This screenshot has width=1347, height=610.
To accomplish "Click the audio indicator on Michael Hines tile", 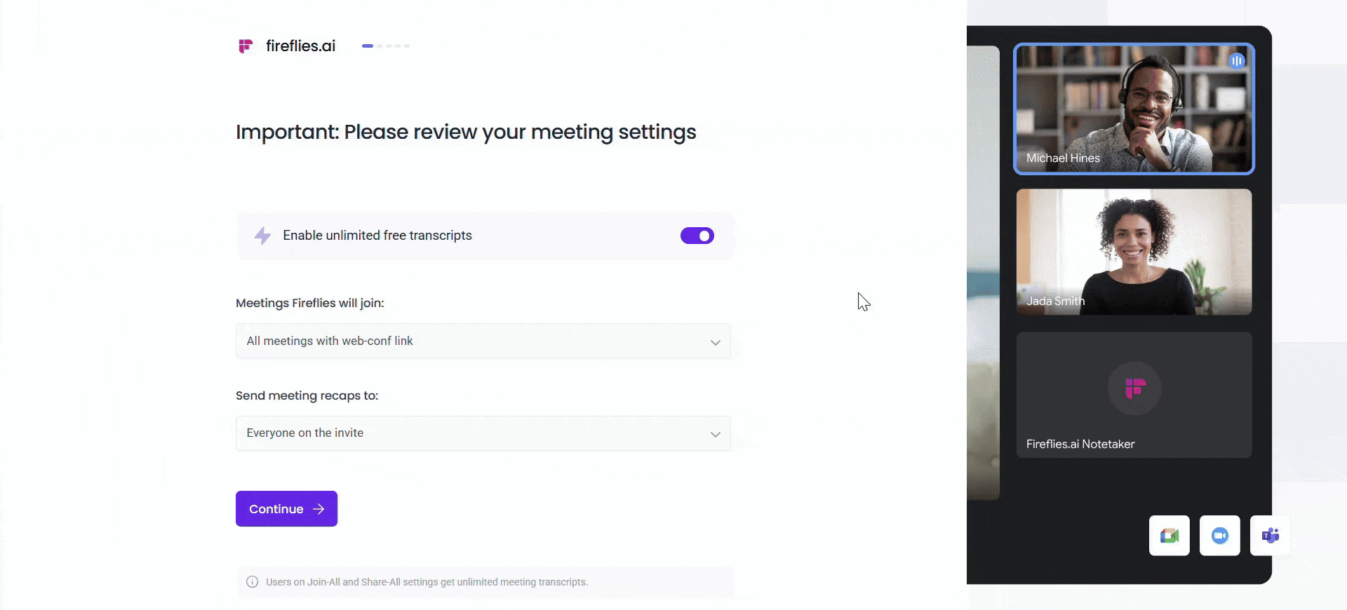I will tap(1237, 61).
